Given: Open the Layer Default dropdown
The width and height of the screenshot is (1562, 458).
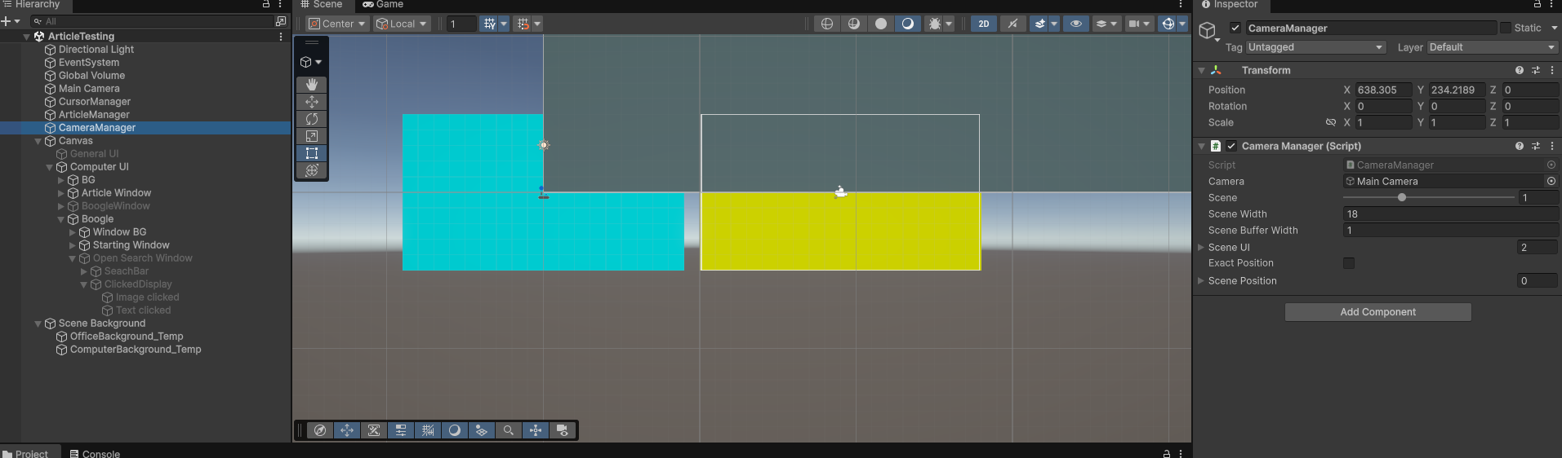Looking at the screenshot, I should (1493, 47).
